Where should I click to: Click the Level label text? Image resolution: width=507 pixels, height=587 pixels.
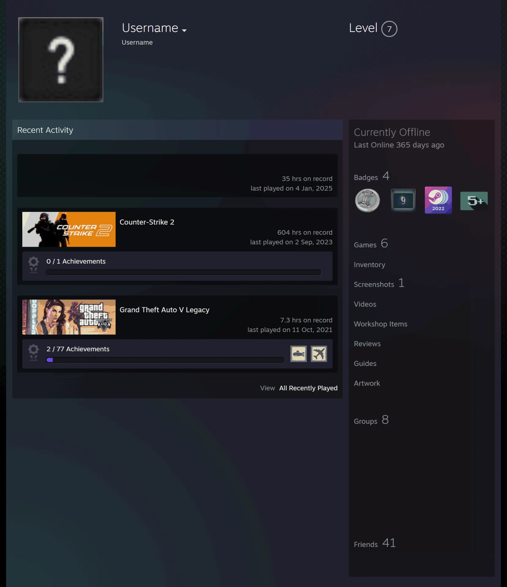363,28
